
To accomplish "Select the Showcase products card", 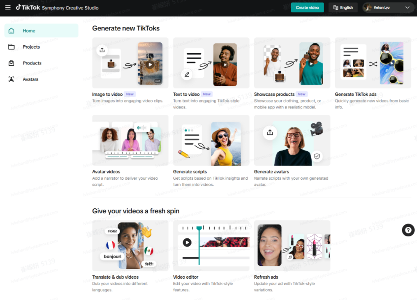I will point(292,63).
